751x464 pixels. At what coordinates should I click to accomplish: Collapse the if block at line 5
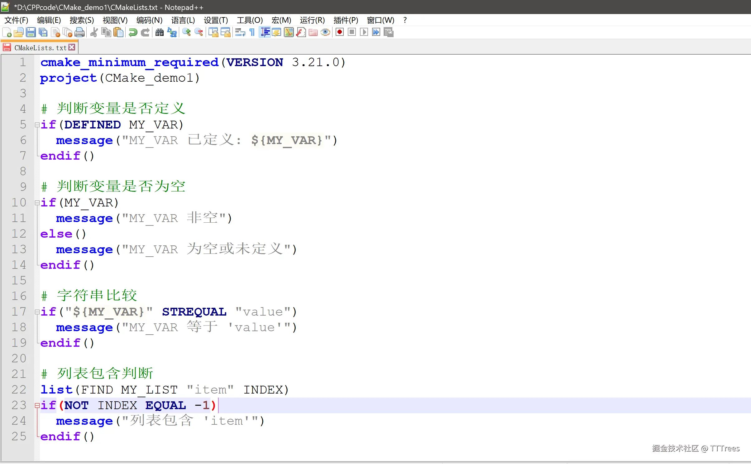[37, 125]
